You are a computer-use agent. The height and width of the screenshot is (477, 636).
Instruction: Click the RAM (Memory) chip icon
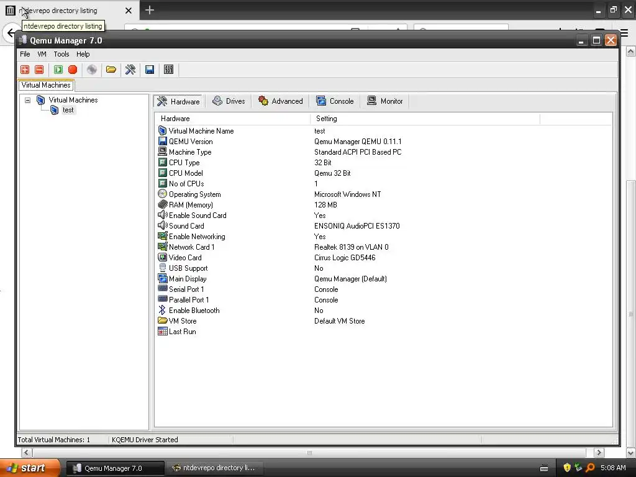point(162,204)
